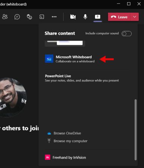Screen dimensions: 144x168
Task: Click the share tray vertical scrollbar
Action: (x=135, y=130)
